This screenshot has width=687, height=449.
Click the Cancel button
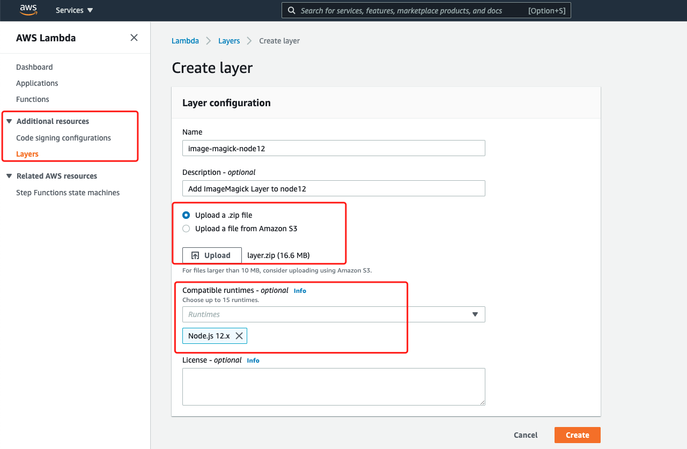pyautogui.click(x=526, y=435)
